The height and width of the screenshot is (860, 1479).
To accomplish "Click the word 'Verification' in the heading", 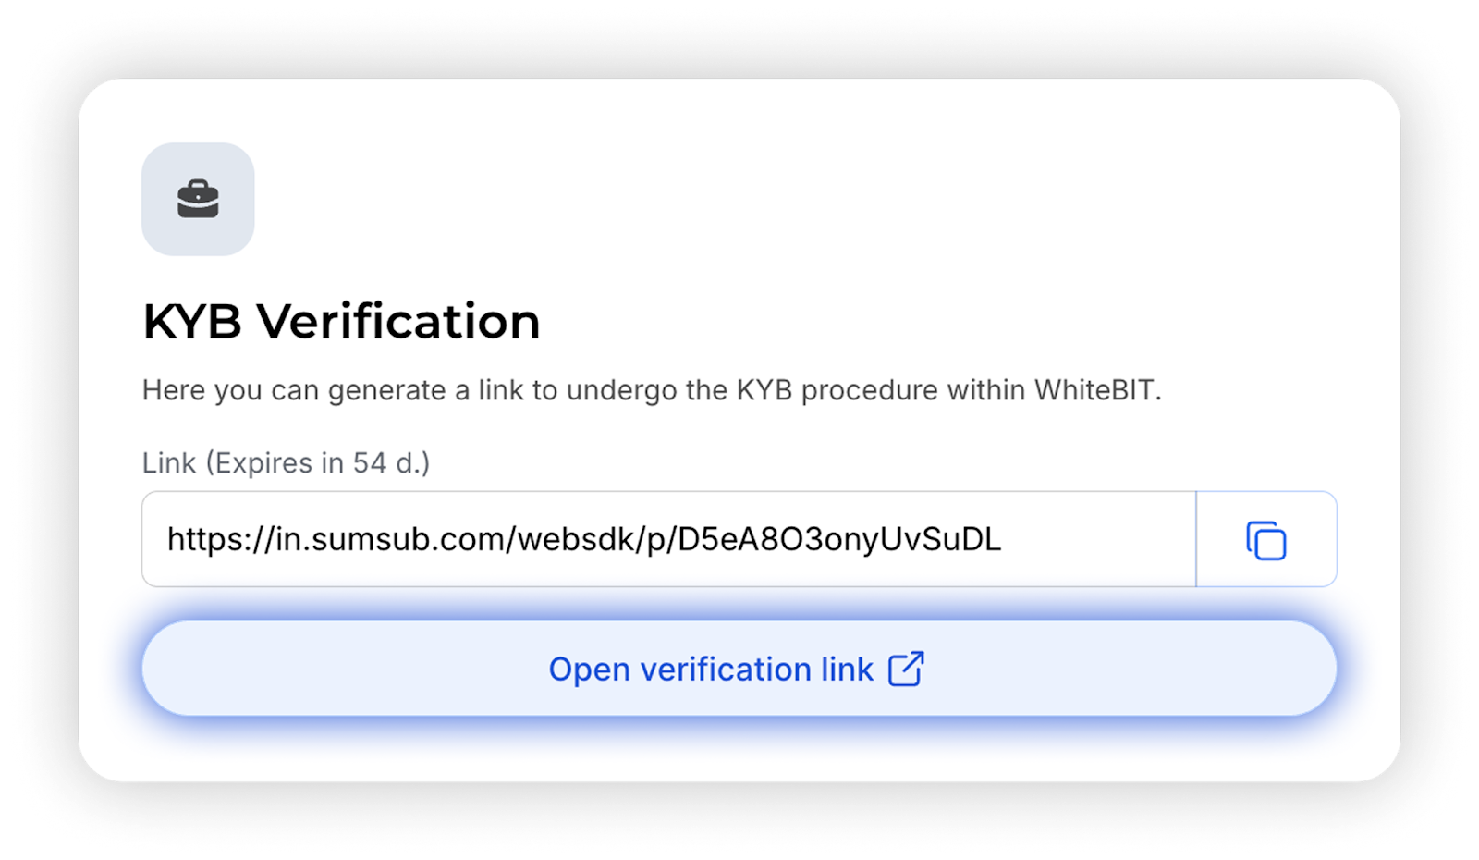I will tap(398, 322).
